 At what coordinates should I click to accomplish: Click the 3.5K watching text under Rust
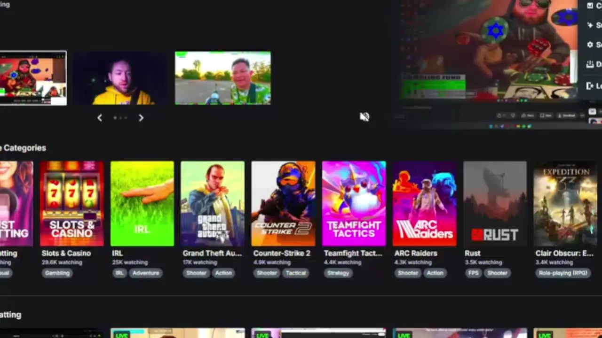pyautogui.click(x=483, y=262)
